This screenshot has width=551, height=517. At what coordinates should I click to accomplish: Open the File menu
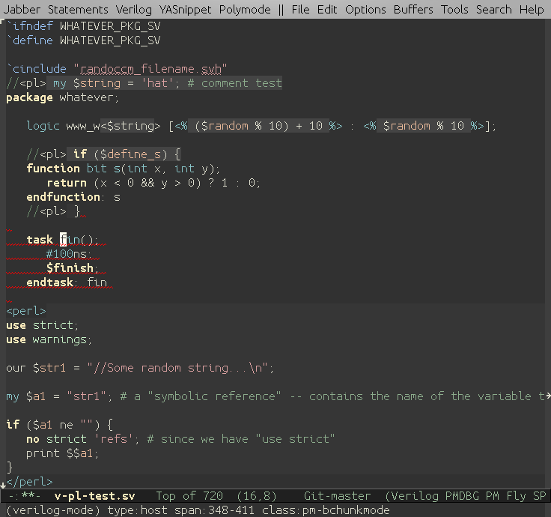300,10
